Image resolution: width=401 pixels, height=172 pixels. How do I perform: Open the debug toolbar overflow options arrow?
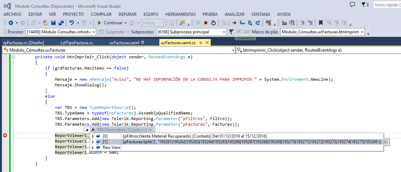[275, 25]
